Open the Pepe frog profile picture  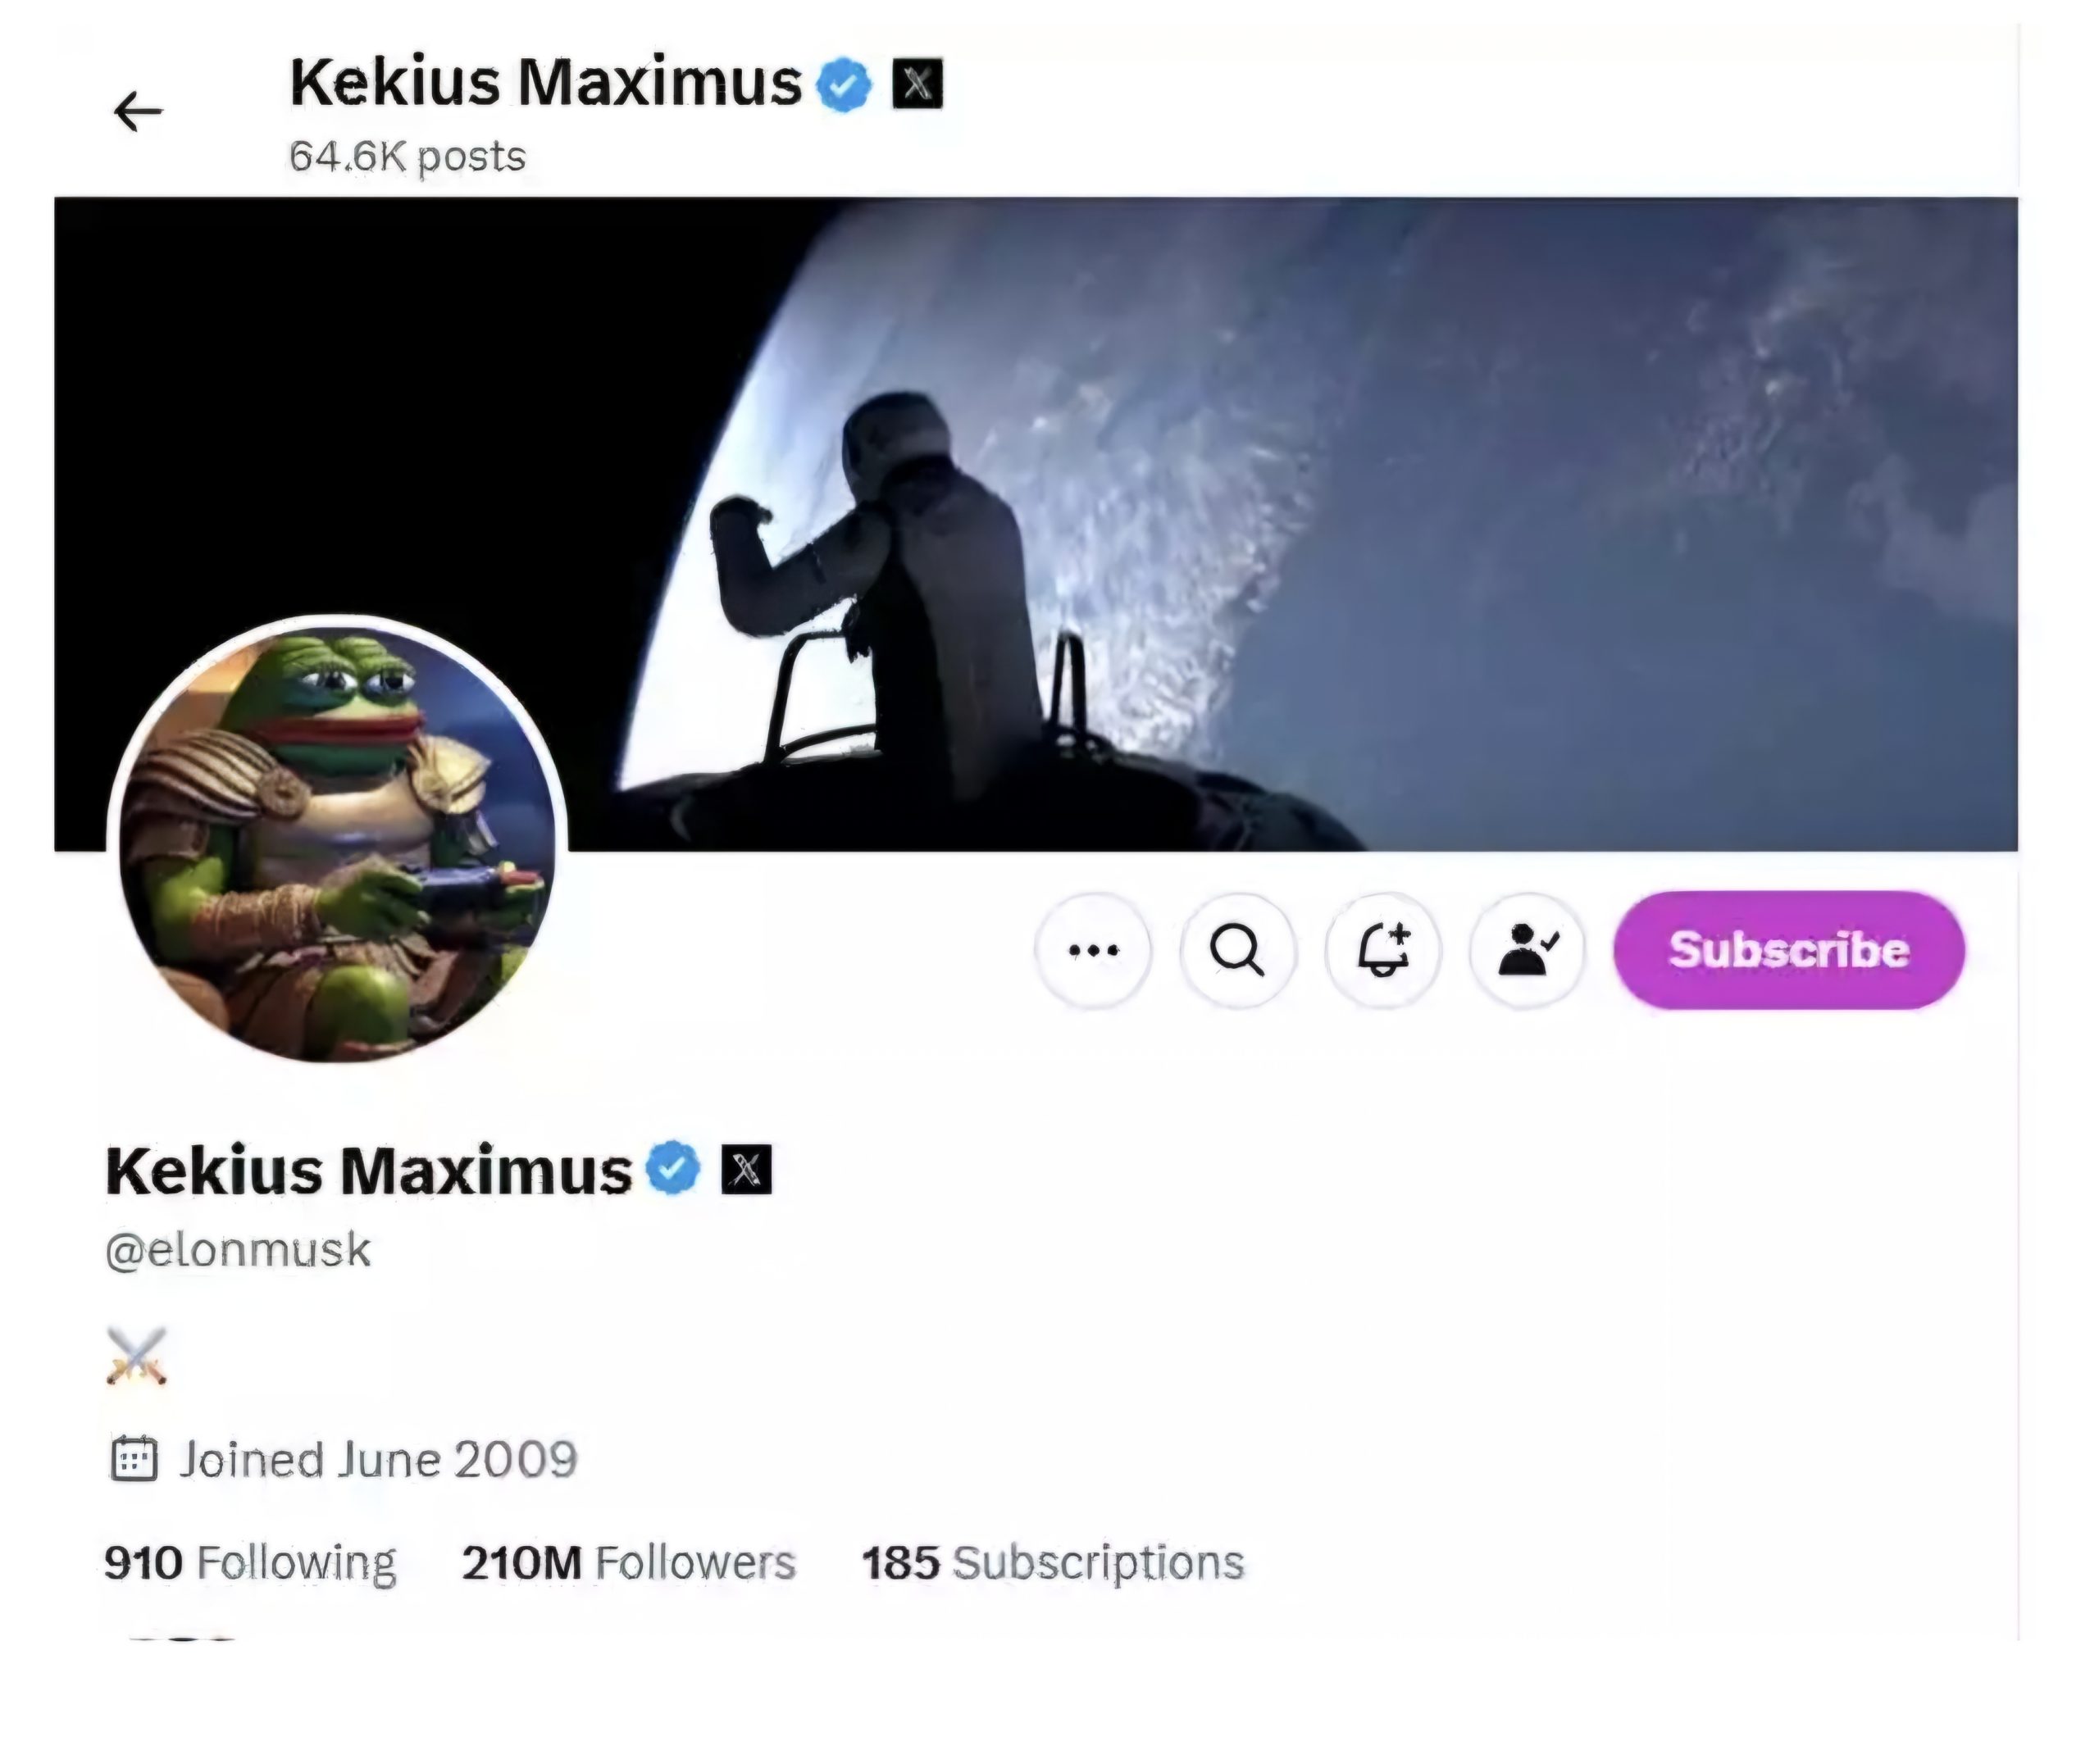pyautogui.click(x=337, y=842)
